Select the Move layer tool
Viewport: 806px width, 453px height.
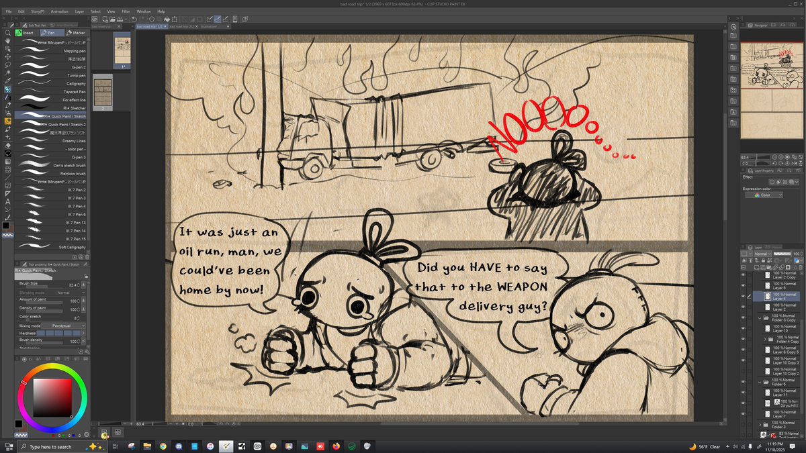7,56
